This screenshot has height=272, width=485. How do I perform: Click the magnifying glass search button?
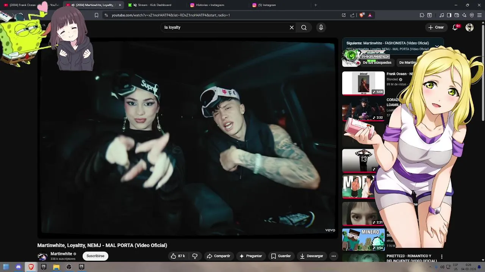pyautogui.click(x=304, y=27)
